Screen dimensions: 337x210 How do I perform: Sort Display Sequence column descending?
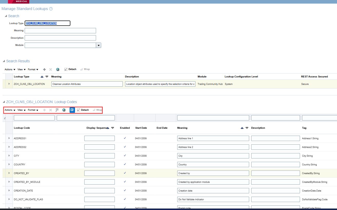click(x=113, y=128)
